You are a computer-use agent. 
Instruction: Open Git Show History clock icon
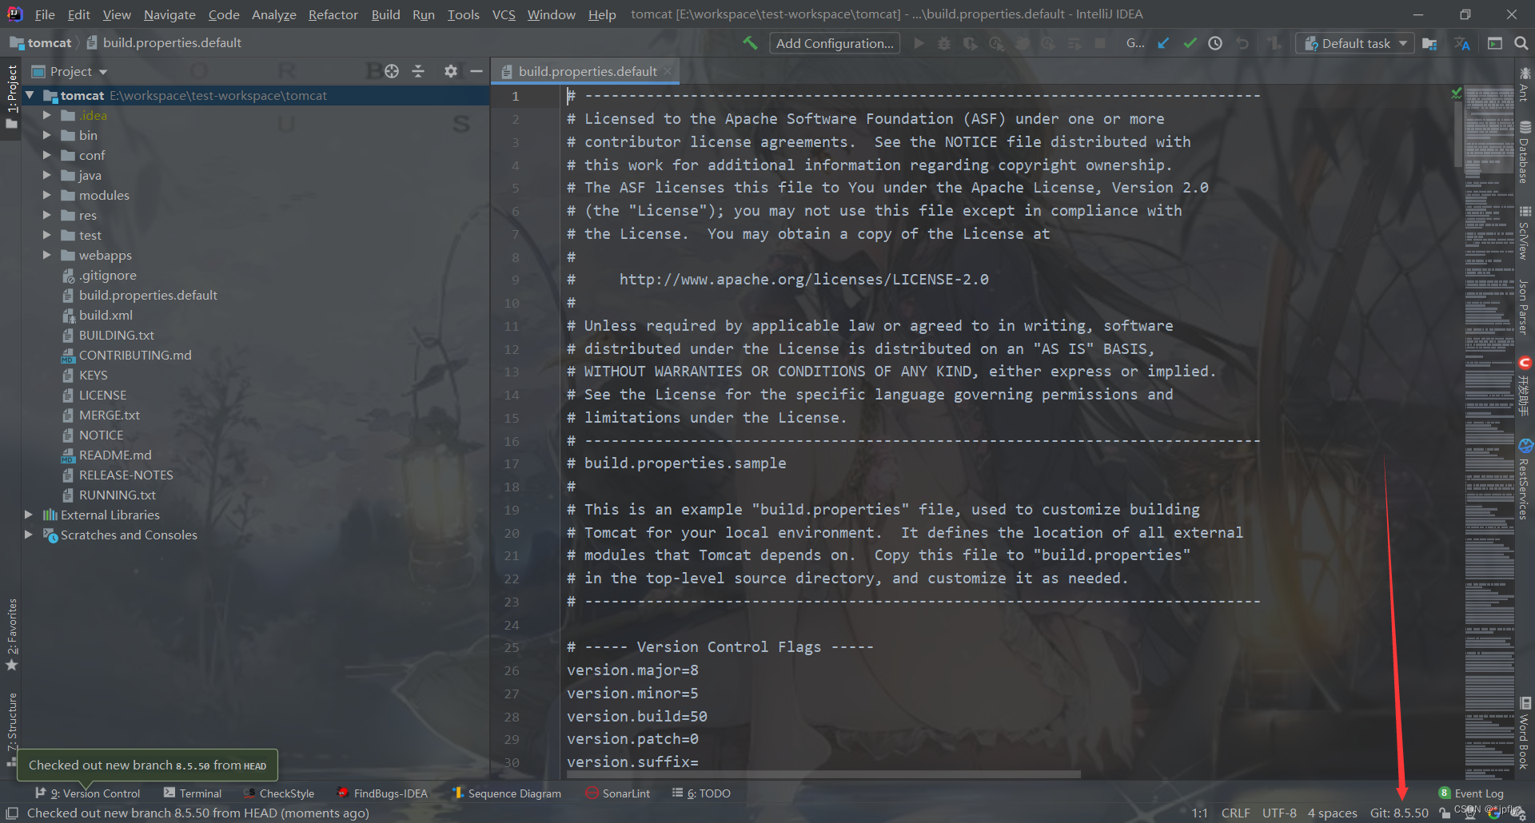pyautogui.click(x=1215, y=43)
